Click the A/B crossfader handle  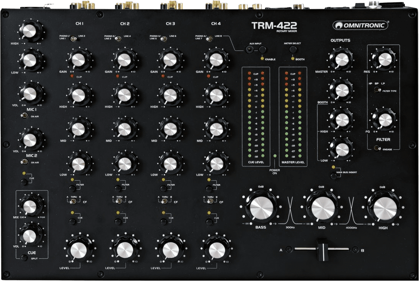point(322,249)
